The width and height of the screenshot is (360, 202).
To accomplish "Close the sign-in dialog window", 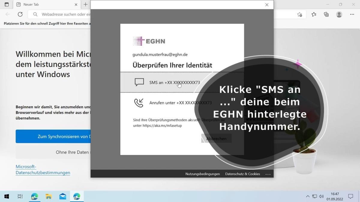I will [x=267, y=5].
